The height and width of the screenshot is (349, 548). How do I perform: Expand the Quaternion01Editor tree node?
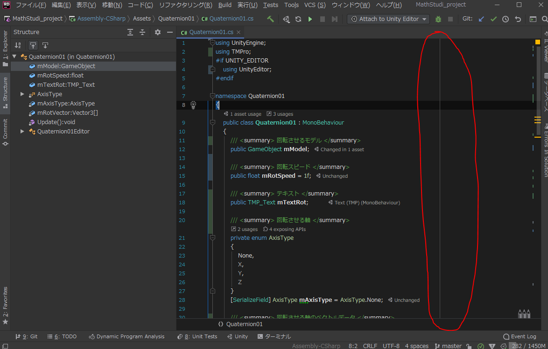point(22,132)
